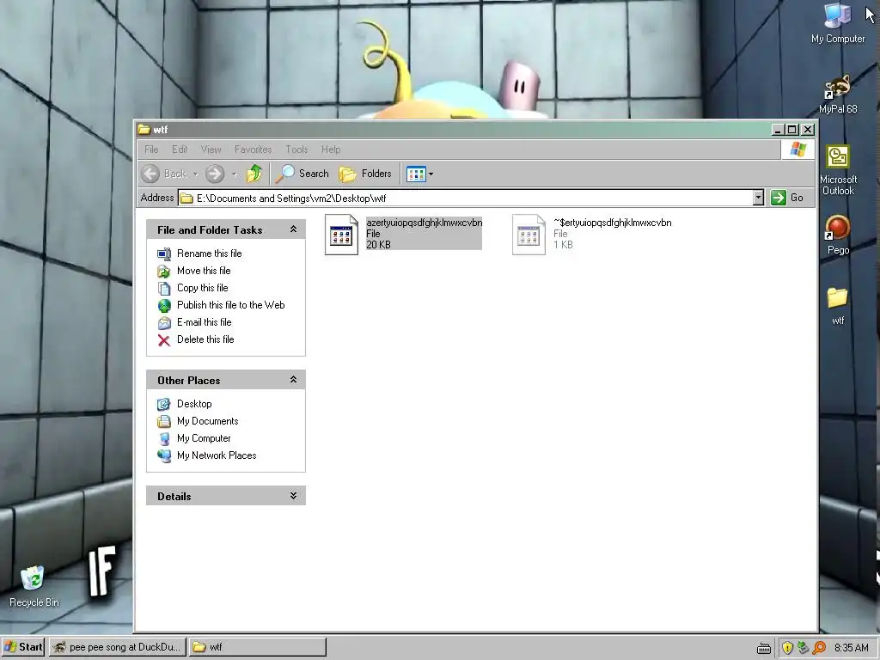
Task: Maximize the wtf window
Action: tap(791, 130)
